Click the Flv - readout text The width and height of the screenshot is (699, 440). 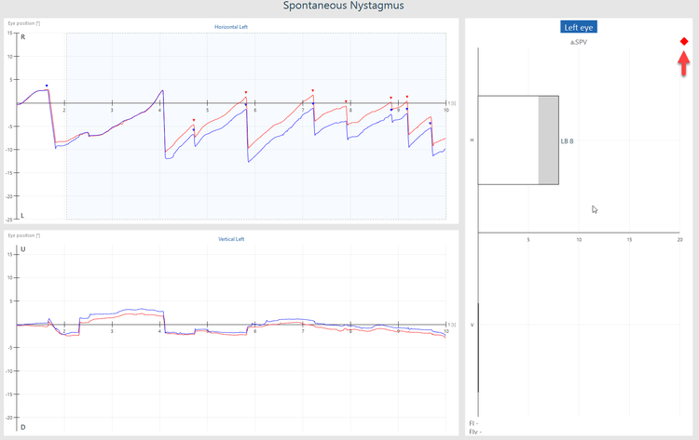point(475,432)
